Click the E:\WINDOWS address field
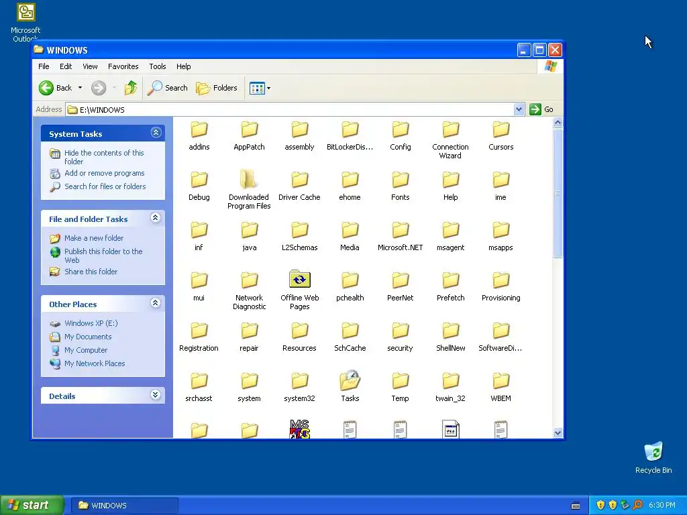The width and height of the screenshot is (687, 515). click(x=289, y=109)
